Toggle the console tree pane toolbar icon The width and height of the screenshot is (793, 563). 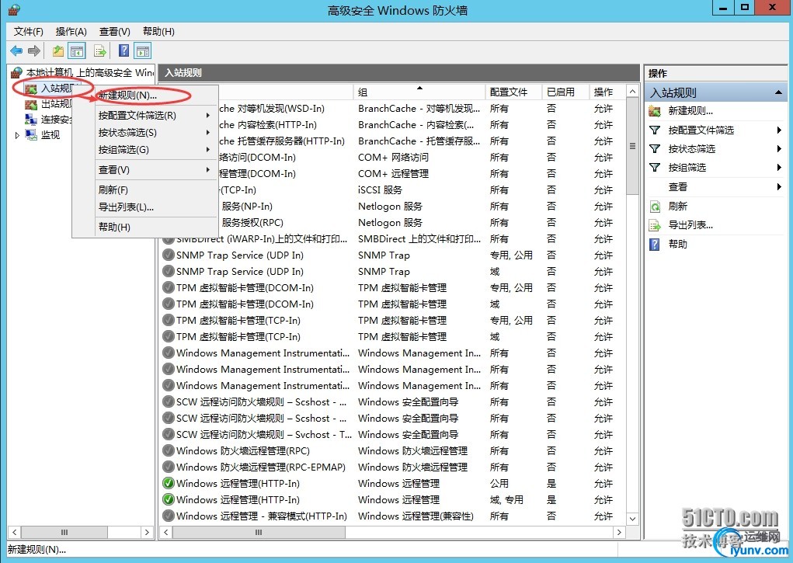coord(77,50)
